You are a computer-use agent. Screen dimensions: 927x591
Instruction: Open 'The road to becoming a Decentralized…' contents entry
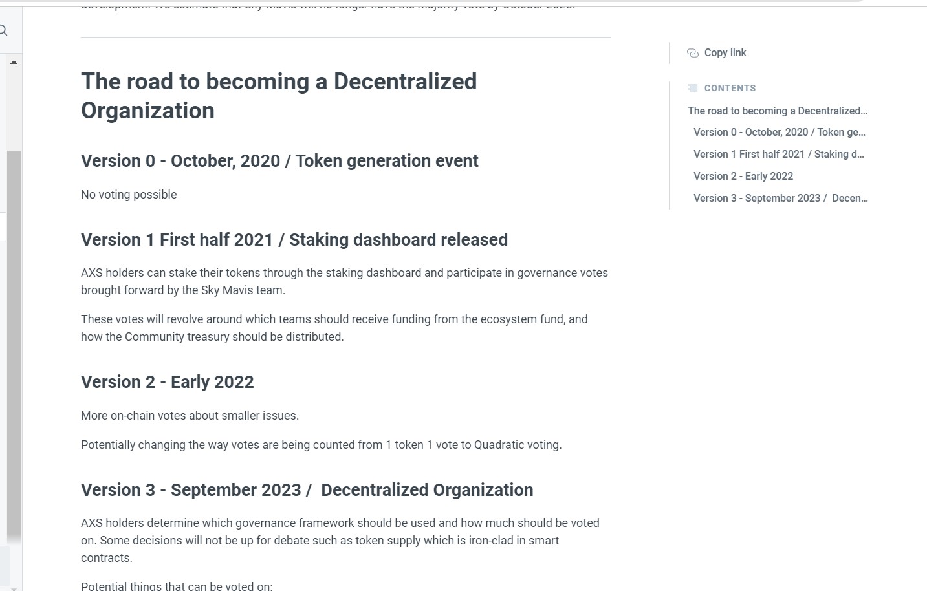777,111
